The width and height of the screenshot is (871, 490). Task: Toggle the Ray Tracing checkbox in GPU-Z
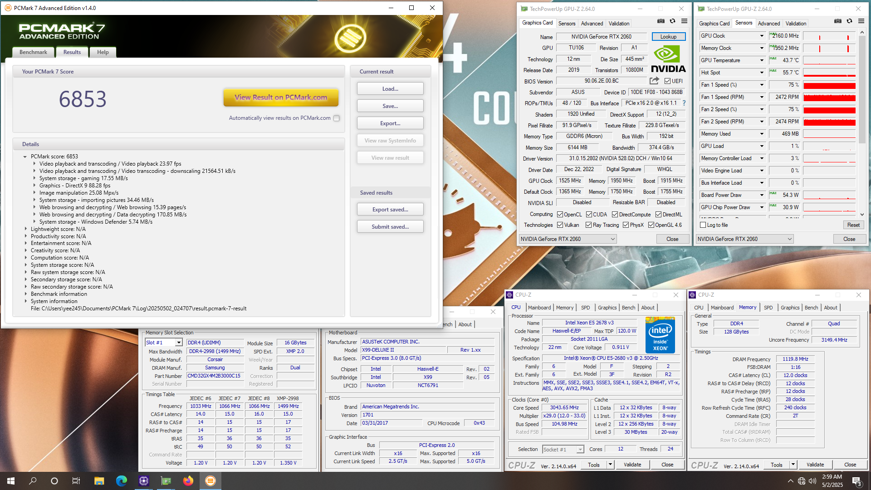589,225
